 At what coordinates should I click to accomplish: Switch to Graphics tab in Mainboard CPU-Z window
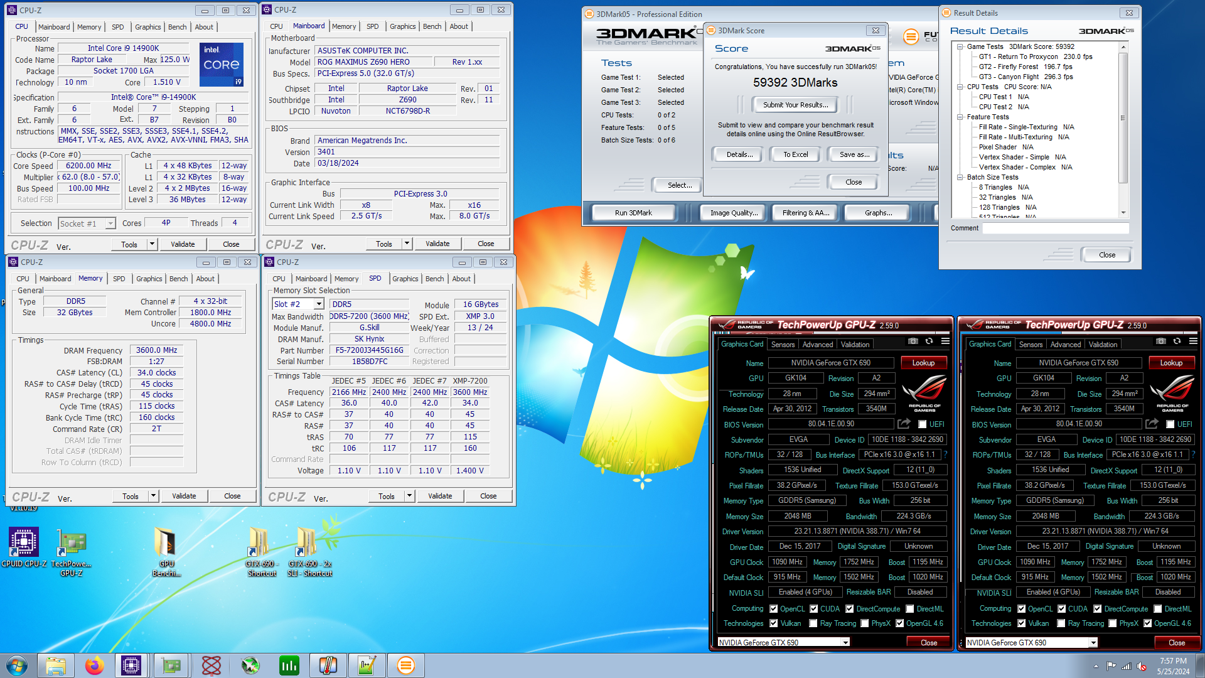pyautogui.click(x=403, y=26)
